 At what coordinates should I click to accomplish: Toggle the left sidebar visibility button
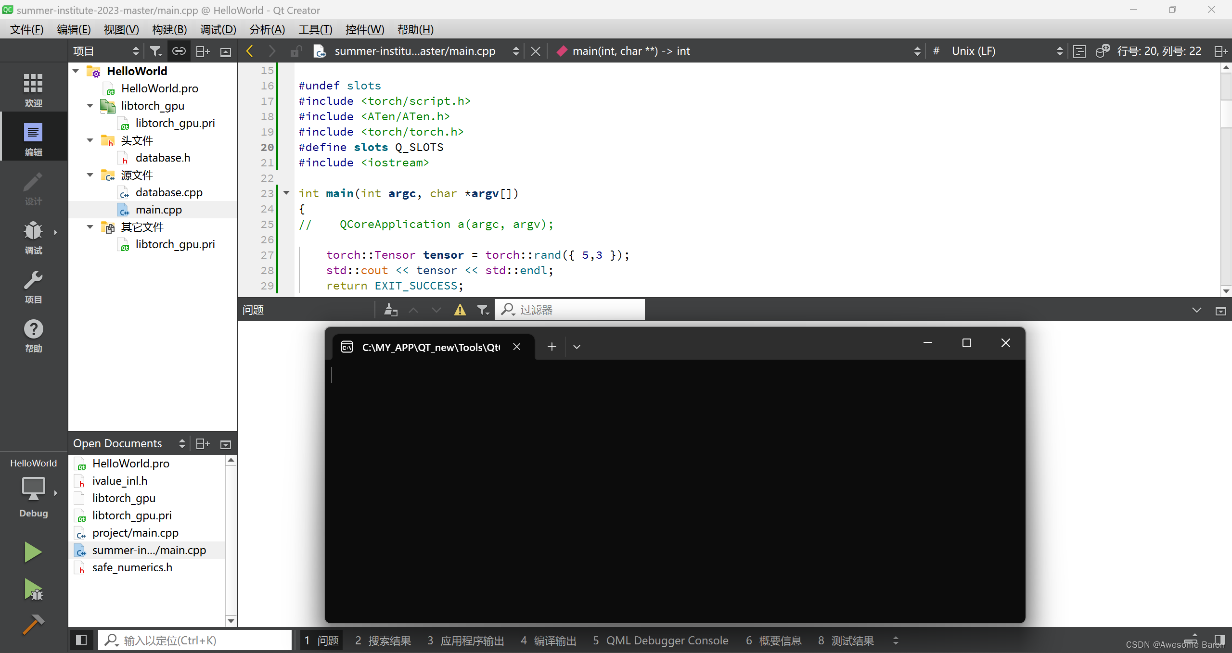pyautogui.click(x=81, y=640)
